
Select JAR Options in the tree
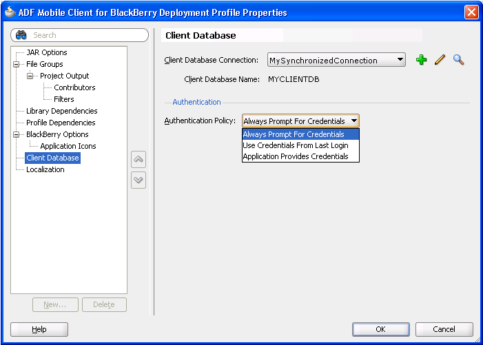(x=47, y=52)
